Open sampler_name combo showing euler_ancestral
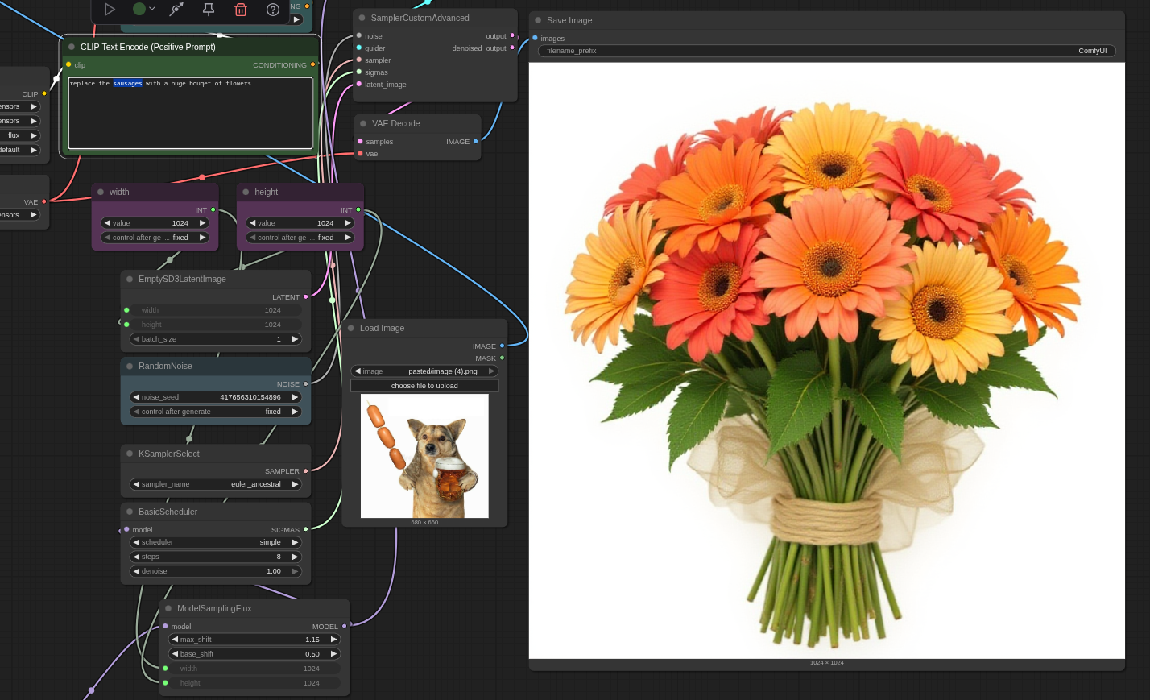Image resolution: width=1150 pixels, height=700 pixels. pos(216,484)
